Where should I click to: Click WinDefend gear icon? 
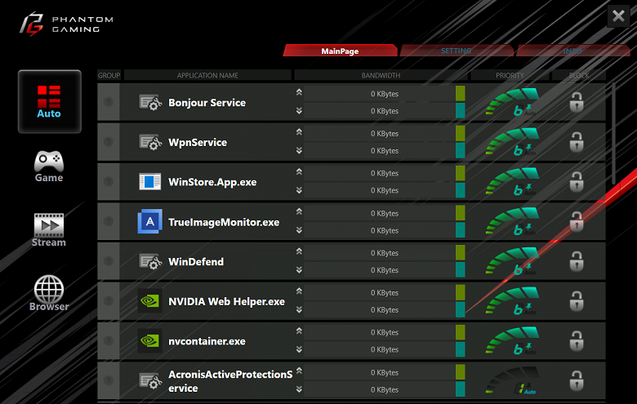coord(150,261)
